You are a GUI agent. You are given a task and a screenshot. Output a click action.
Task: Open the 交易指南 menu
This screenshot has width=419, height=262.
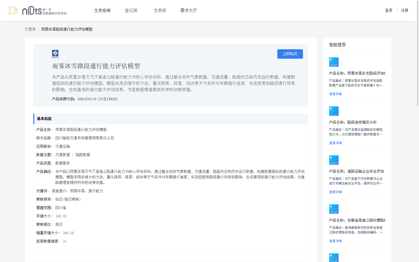coord(102,10)
